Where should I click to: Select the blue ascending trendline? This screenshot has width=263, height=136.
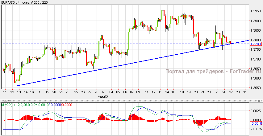(x=123, y=64)
